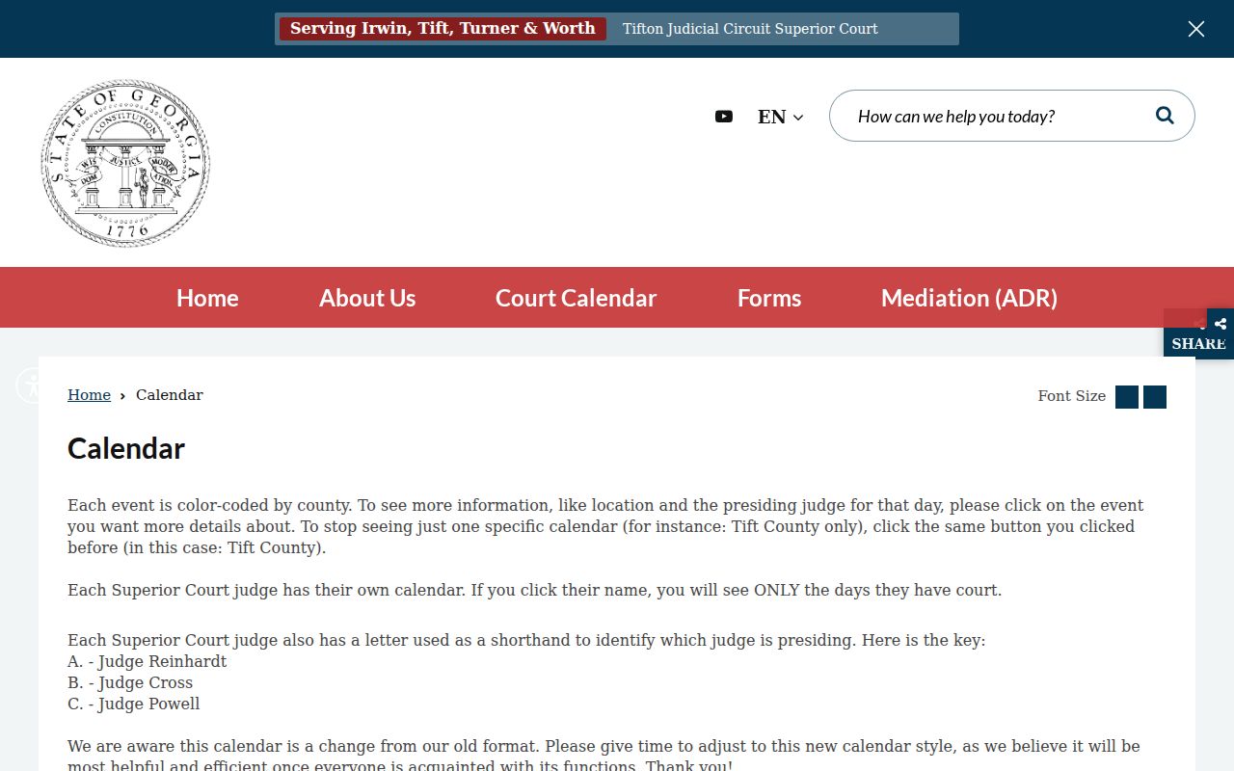Click the Home breadcrumb link
The height and width of the screenshot is (771, 1234).
[x=89, y=395]
